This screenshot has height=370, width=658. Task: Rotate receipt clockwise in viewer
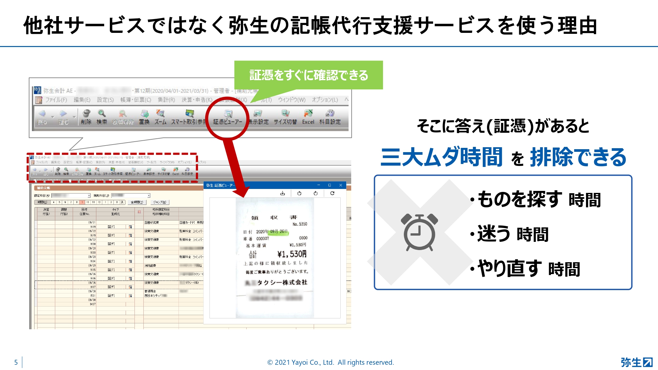(x=316, y=193)
